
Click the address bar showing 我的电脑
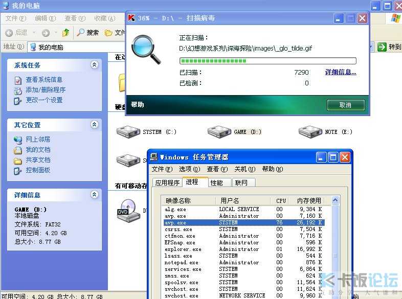click(x=77, y=48)
